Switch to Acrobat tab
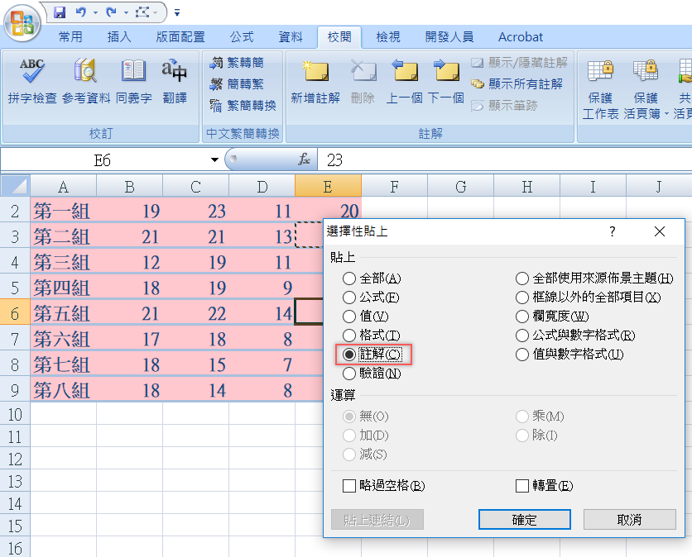692x557 pixels. 521,37
